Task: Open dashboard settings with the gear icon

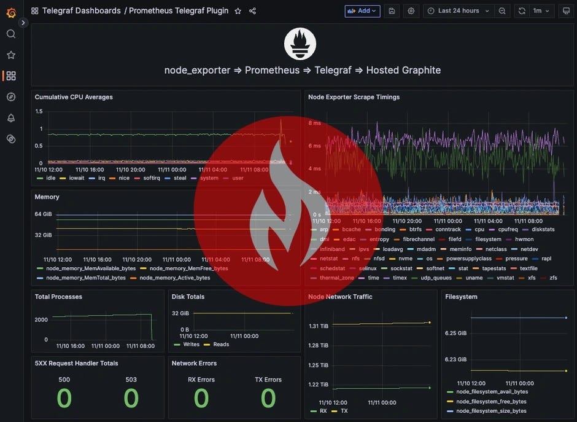Action: 410,11
